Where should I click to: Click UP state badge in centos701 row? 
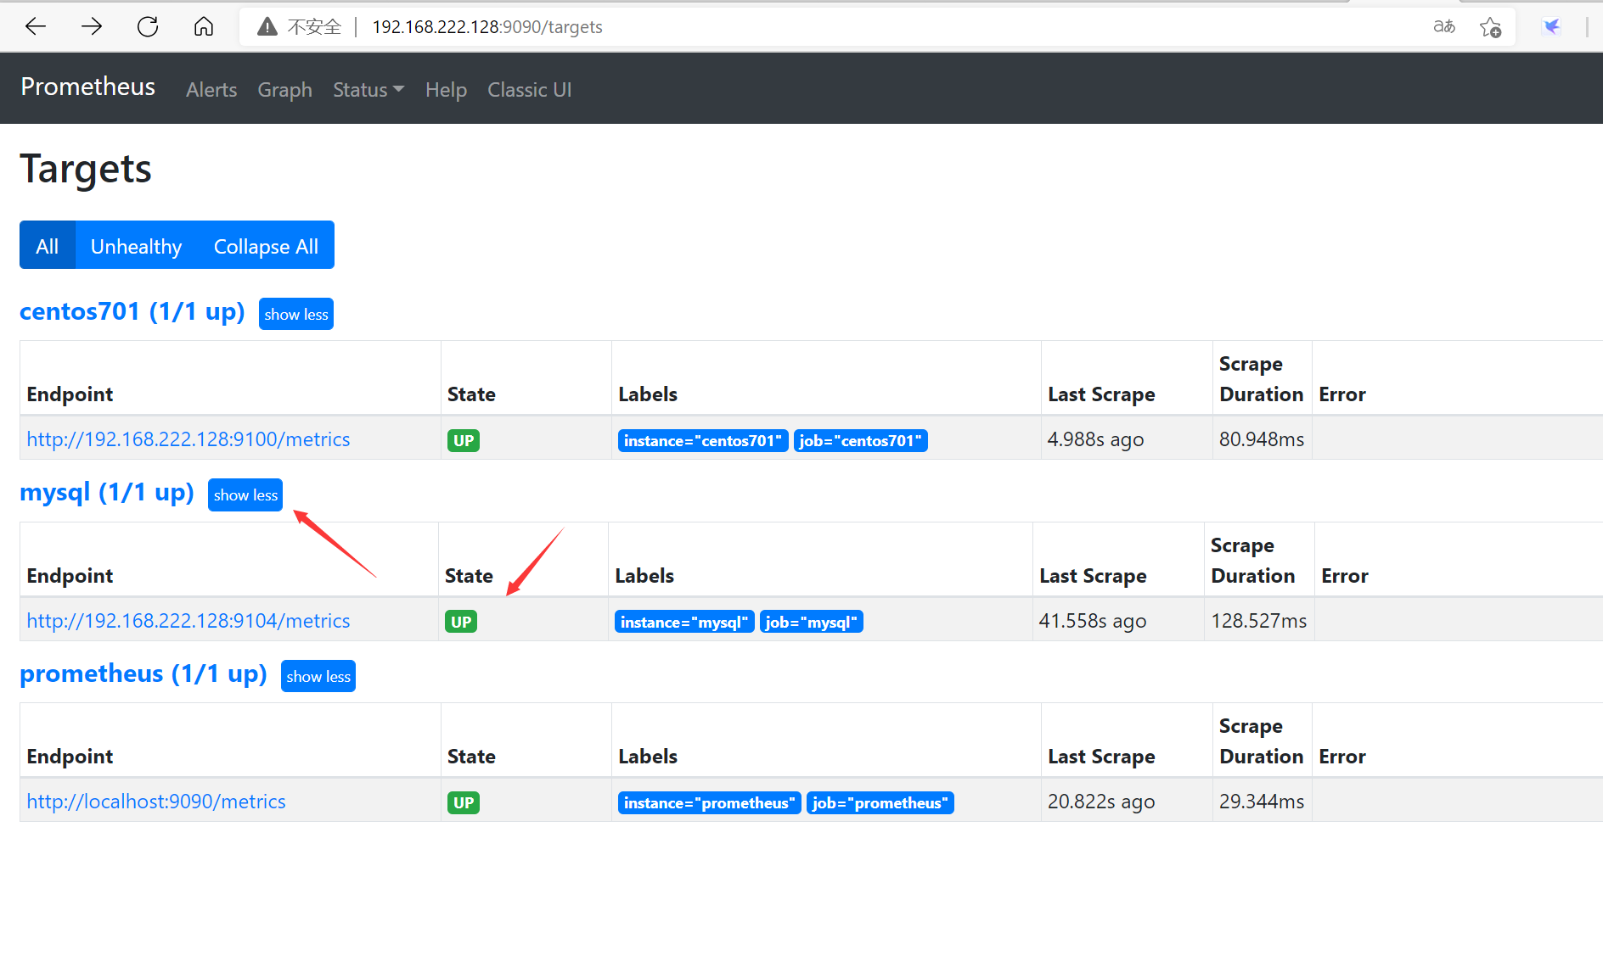(464, 440)
